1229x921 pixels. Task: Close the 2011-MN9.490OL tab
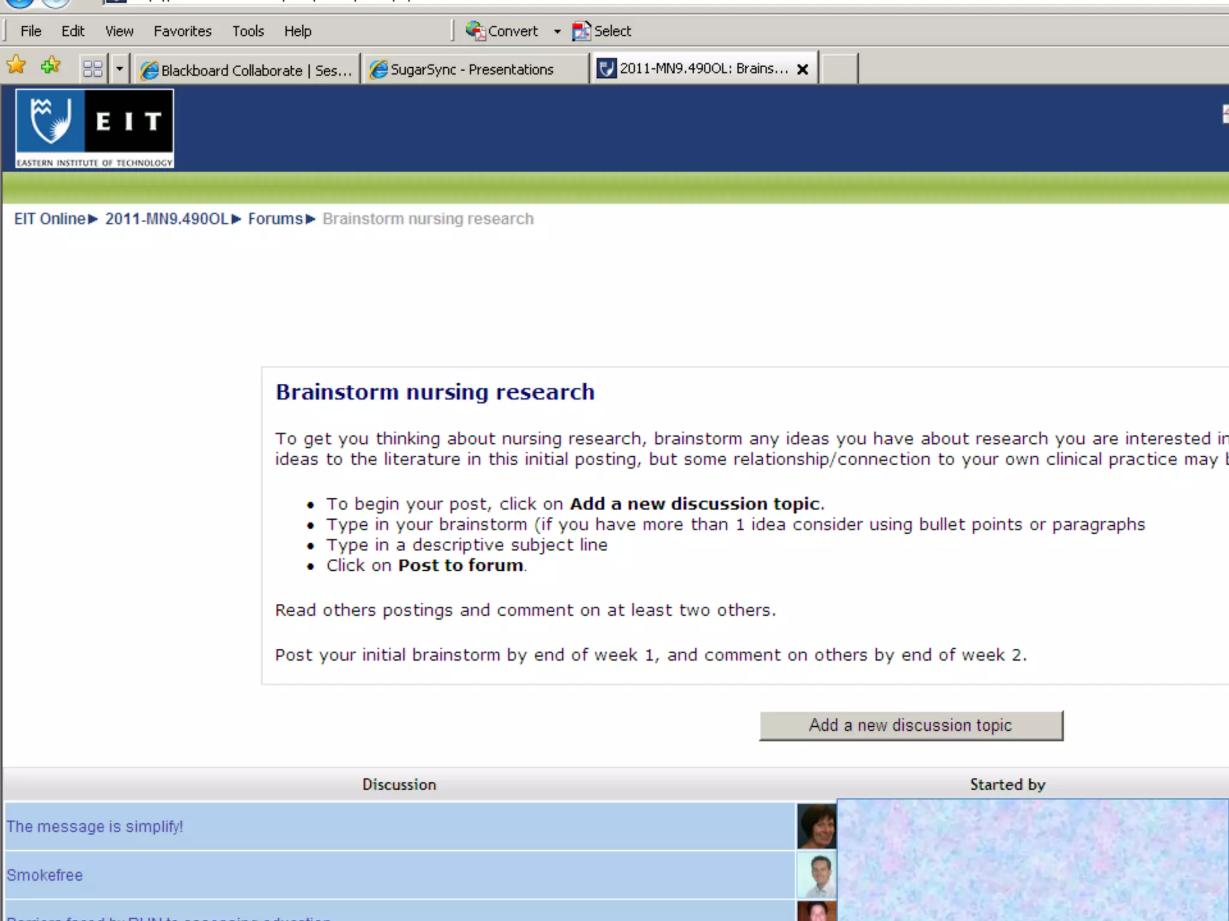[802, 70]
